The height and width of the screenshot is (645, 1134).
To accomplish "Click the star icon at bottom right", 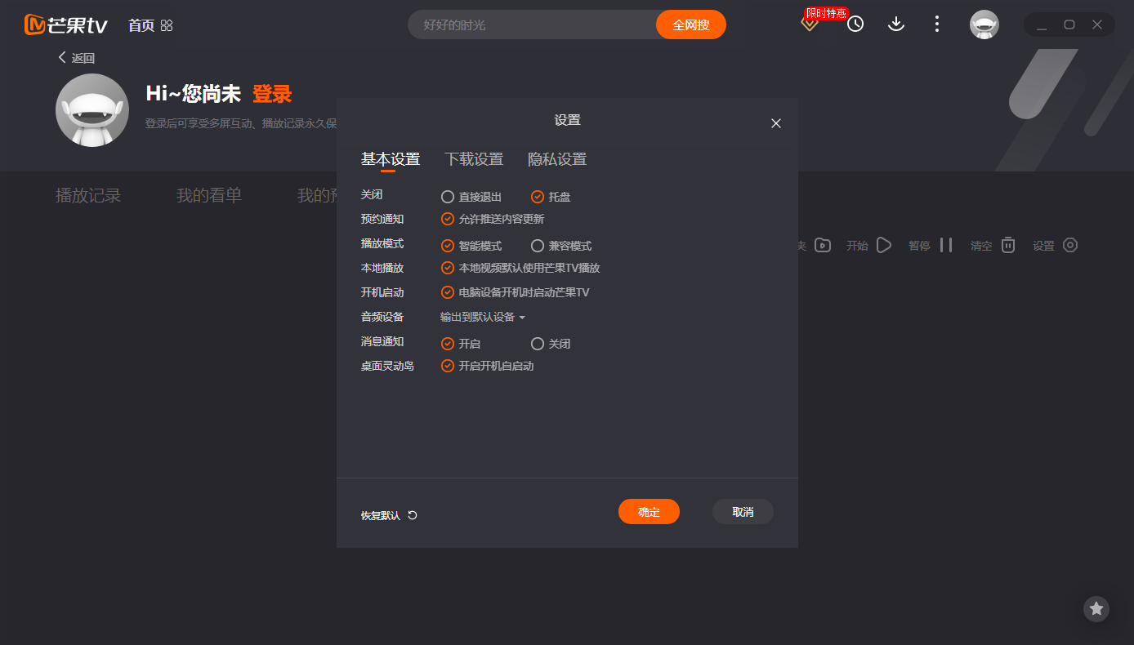I will [1096, 608].
